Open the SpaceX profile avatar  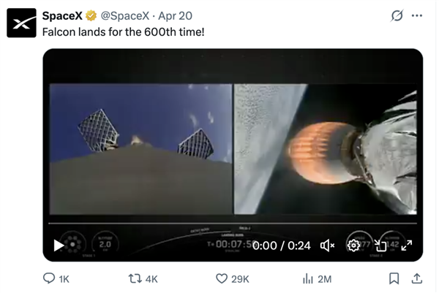[x=21, y=23]
